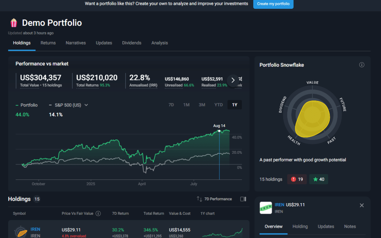
Task: Open Updates tab in IREN panel
Action: point(326,227)
